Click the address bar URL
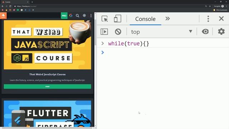 [x=26, y=6]
